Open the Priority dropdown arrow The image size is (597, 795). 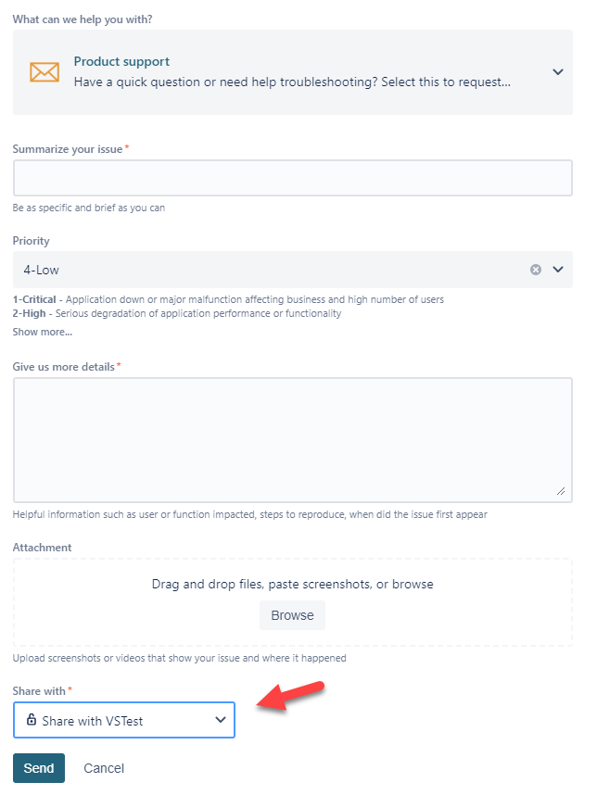pyautogui.click(x=558, y=270)
